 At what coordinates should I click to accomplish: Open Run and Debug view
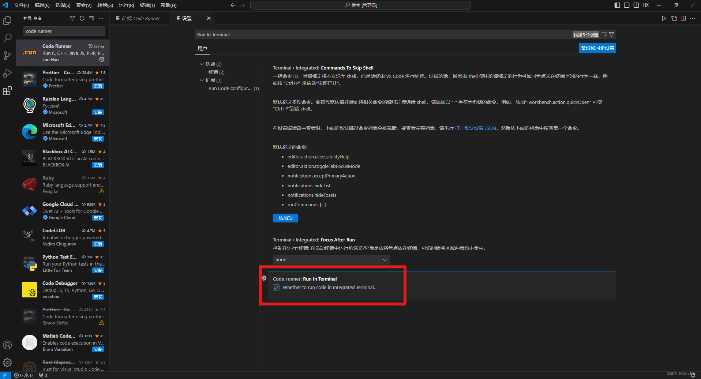tap(7, 73)
